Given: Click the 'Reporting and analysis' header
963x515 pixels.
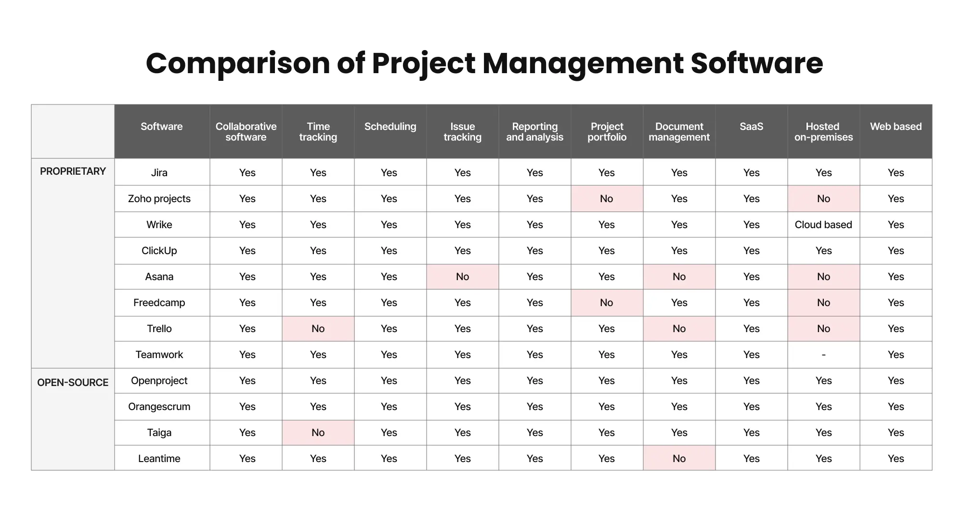Looking at the screenshot, I should [x=534, y=132].
